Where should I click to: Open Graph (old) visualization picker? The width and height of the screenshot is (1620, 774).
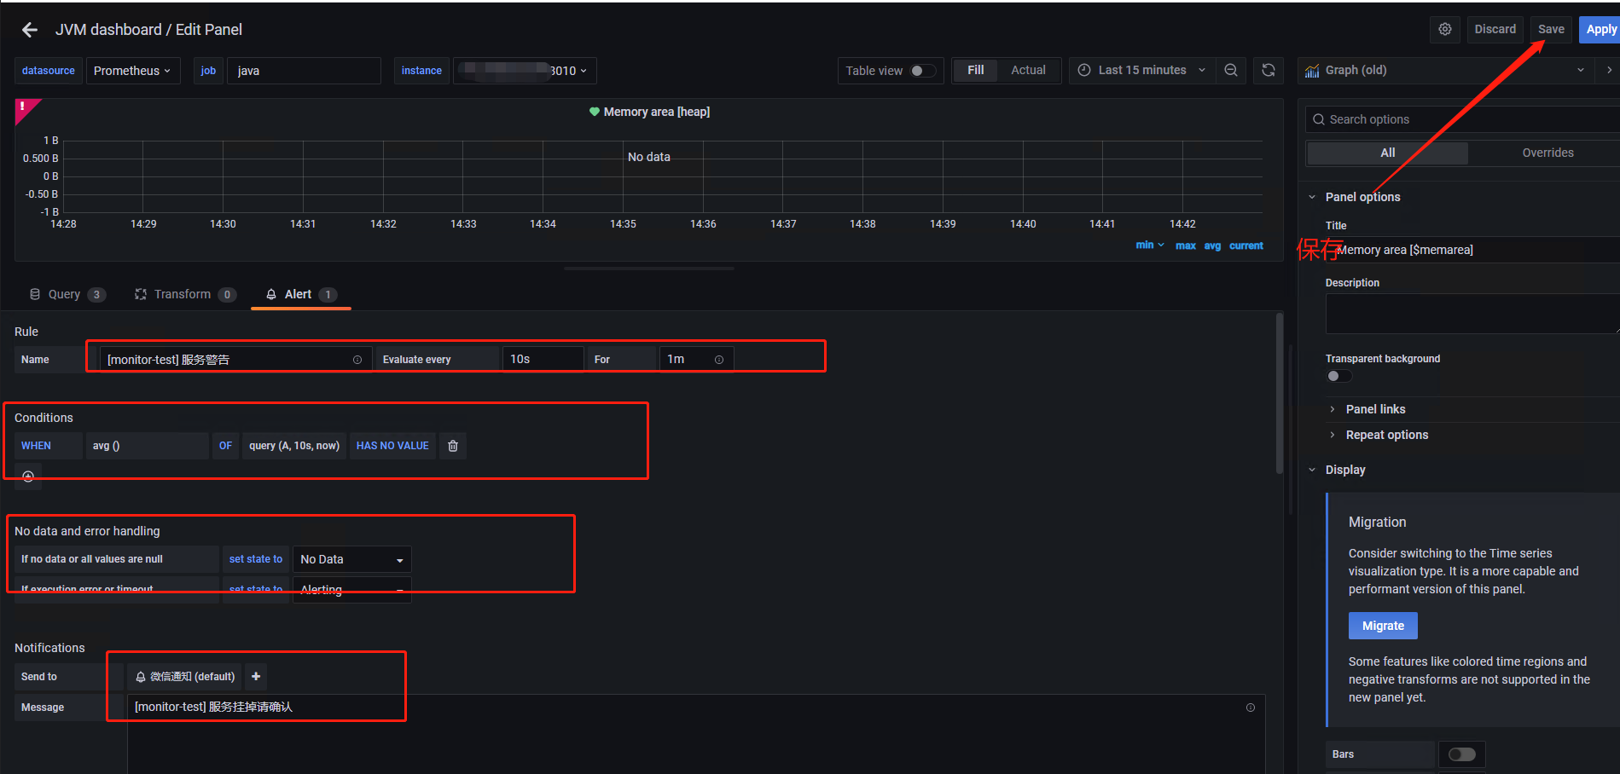point(1444,70)
